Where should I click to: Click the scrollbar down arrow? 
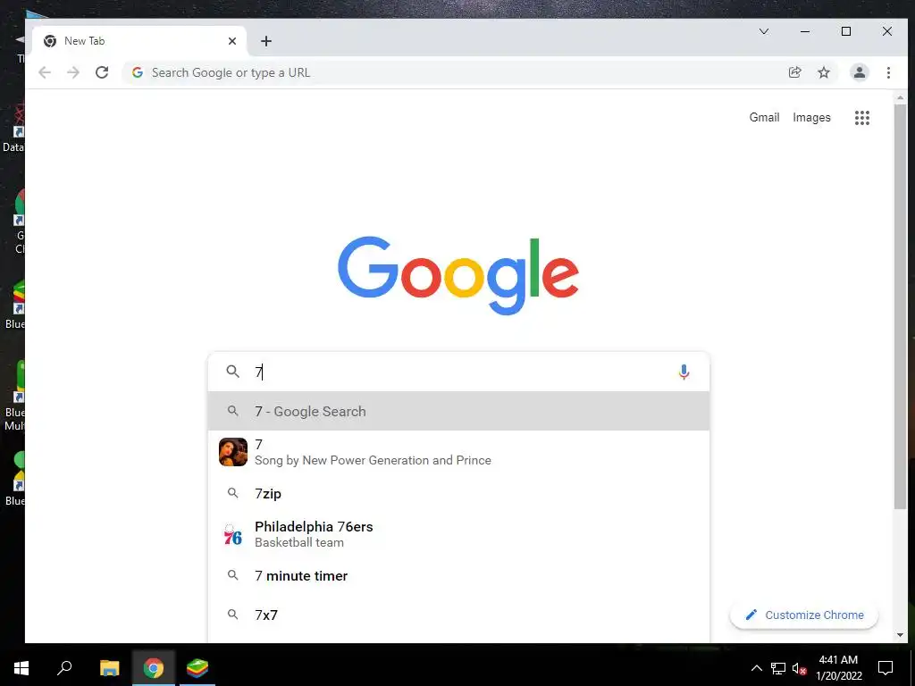coord(900,635)
